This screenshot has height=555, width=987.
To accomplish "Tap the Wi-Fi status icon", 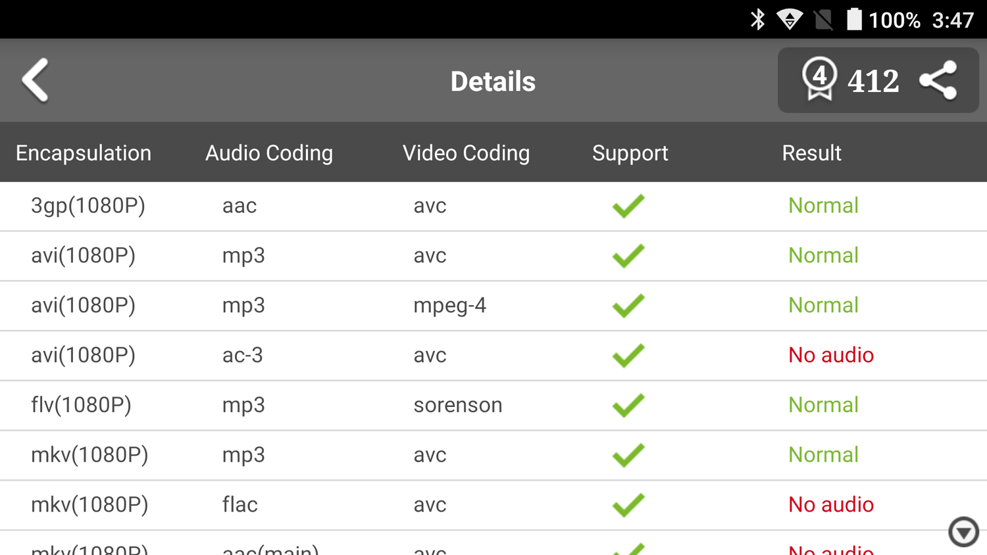I will (789, 20).
